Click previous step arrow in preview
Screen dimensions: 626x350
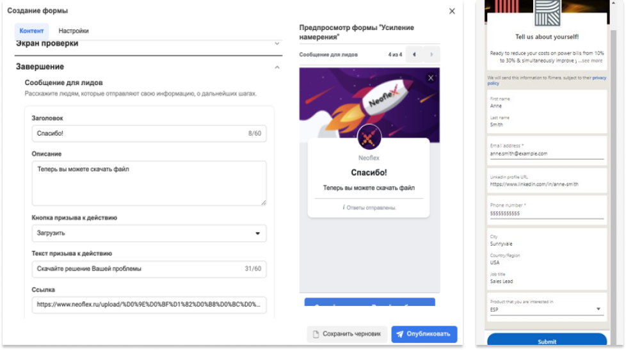click(414, 54)
